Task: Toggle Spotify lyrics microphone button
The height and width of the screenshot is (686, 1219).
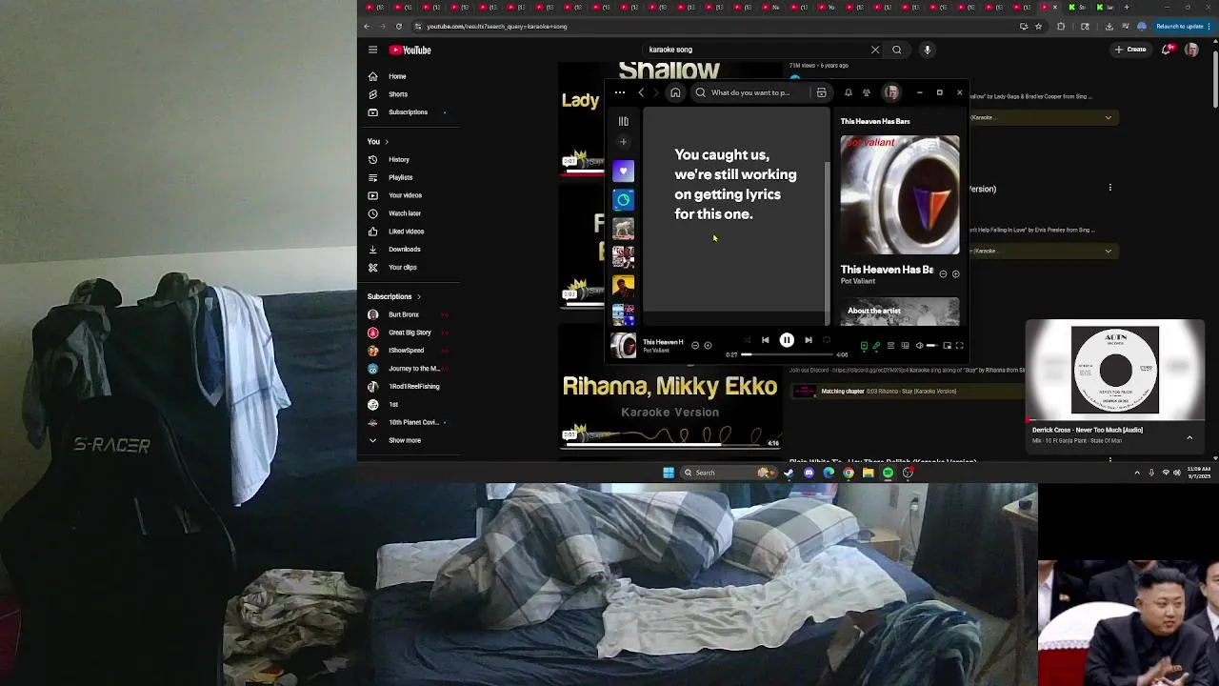Action: click(877, 346)
